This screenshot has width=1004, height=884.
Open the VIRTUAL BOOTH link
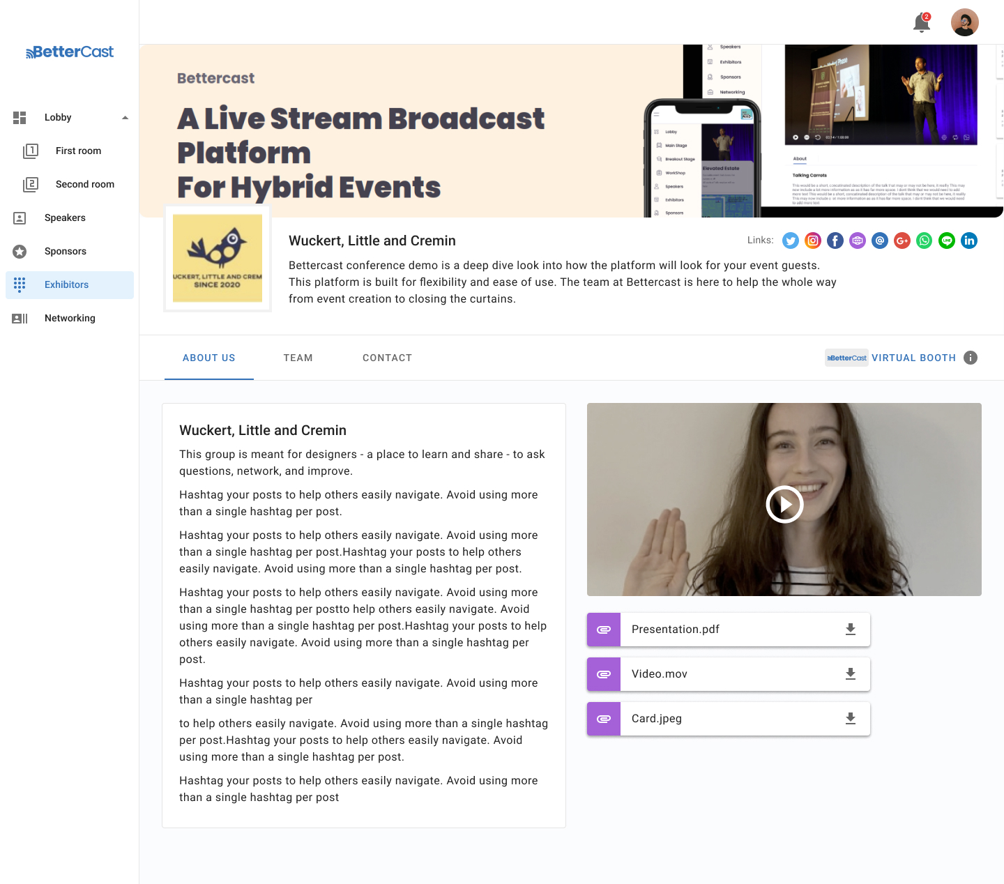tap(913, 358)
